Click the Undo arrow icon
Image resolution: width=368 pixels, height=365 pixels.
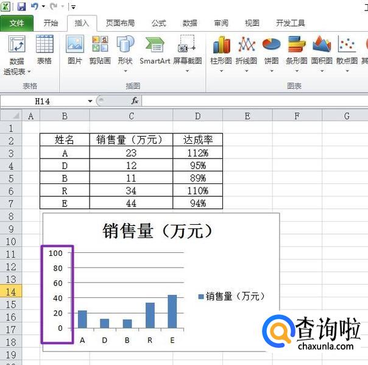click(x=35, y=6)
